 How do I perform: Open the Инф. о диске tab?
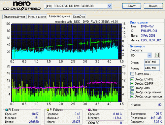click(x=37, y=17)
